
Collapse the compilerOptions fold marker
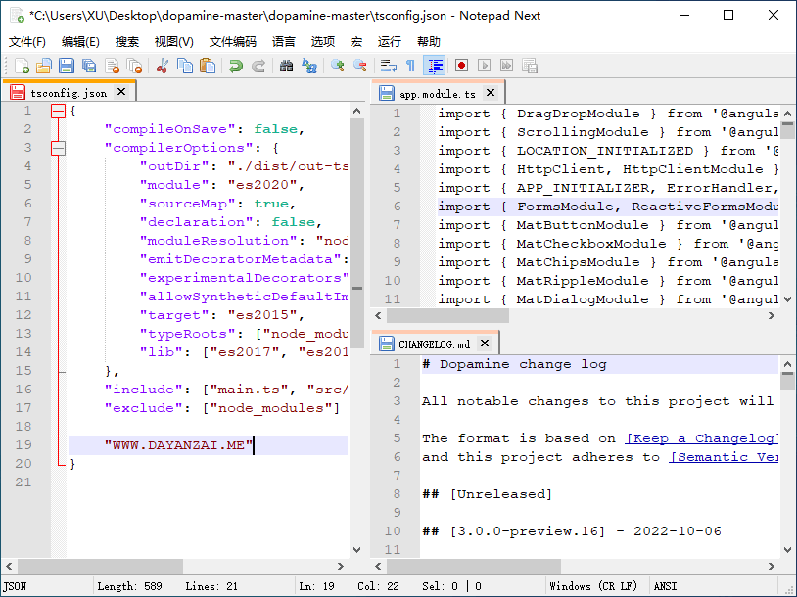pyautogui.click(x=58, y=149)
